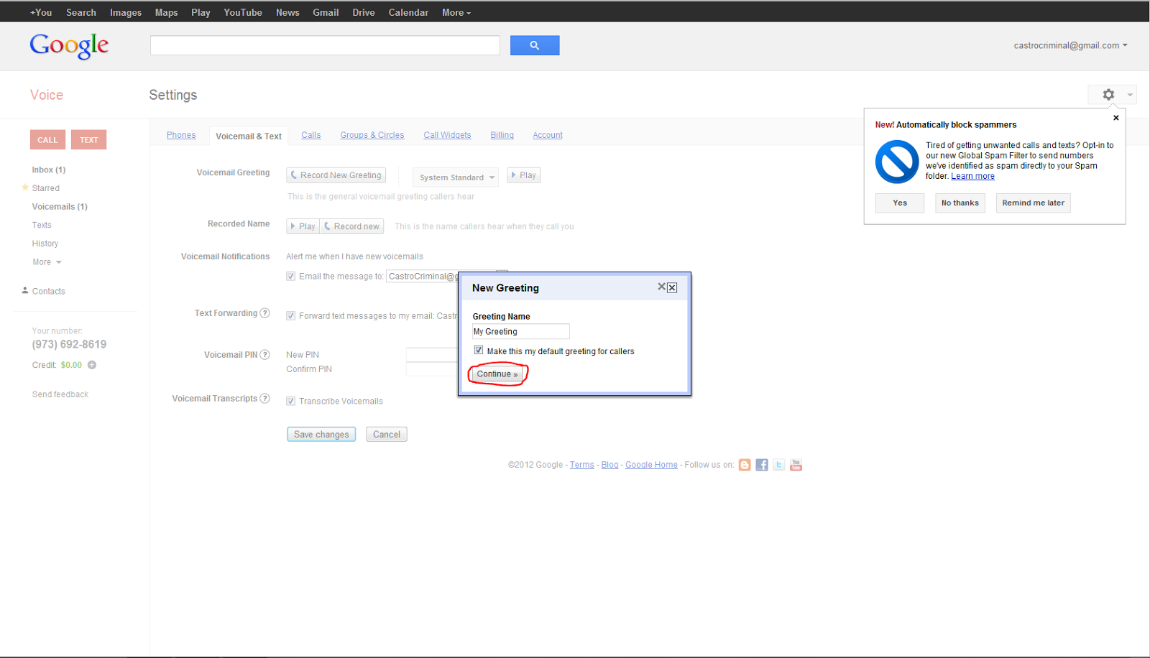
Task: Open the Billing tab
Action: pyautogui.click(x=502, y=135)
